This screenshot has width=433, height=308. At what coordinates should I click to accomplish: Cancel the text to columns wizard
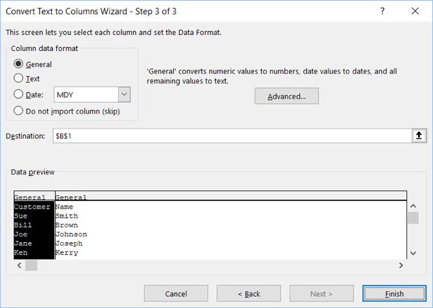[x=176, y=294]
